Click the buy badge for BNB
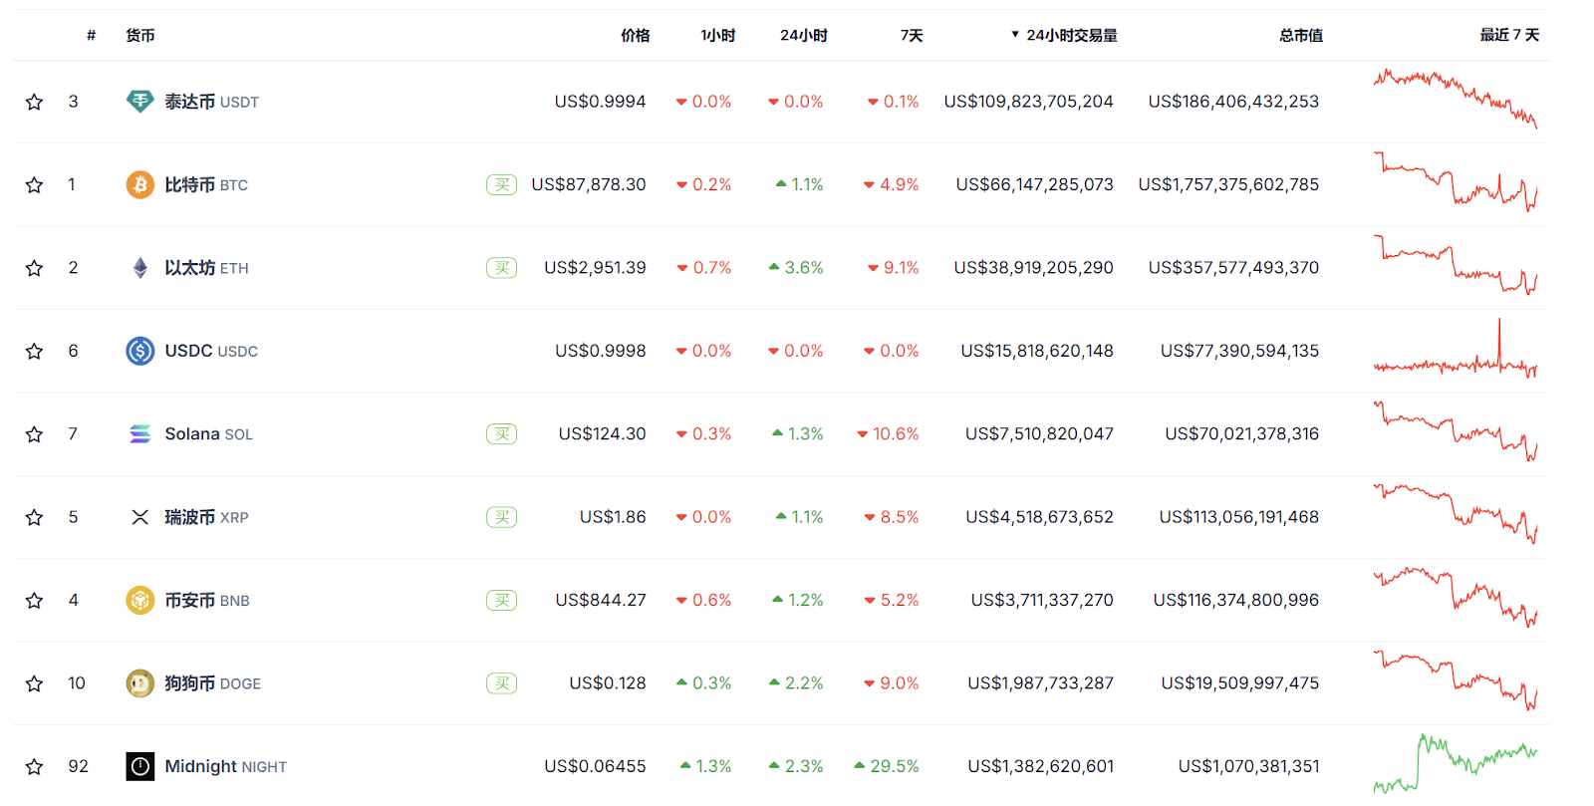 501,600
